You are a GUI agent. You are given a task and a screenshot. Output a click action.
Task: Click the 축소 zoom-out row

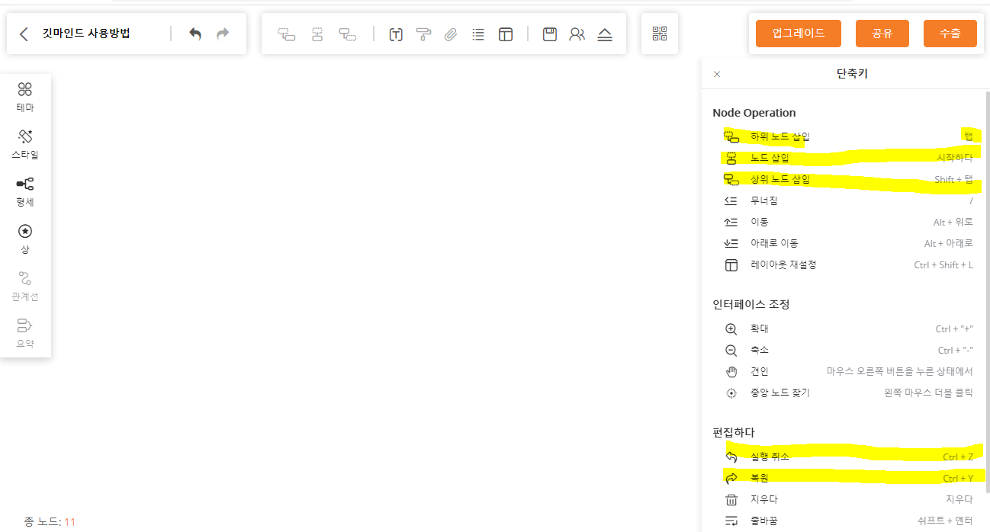click(x=849, y=351)
